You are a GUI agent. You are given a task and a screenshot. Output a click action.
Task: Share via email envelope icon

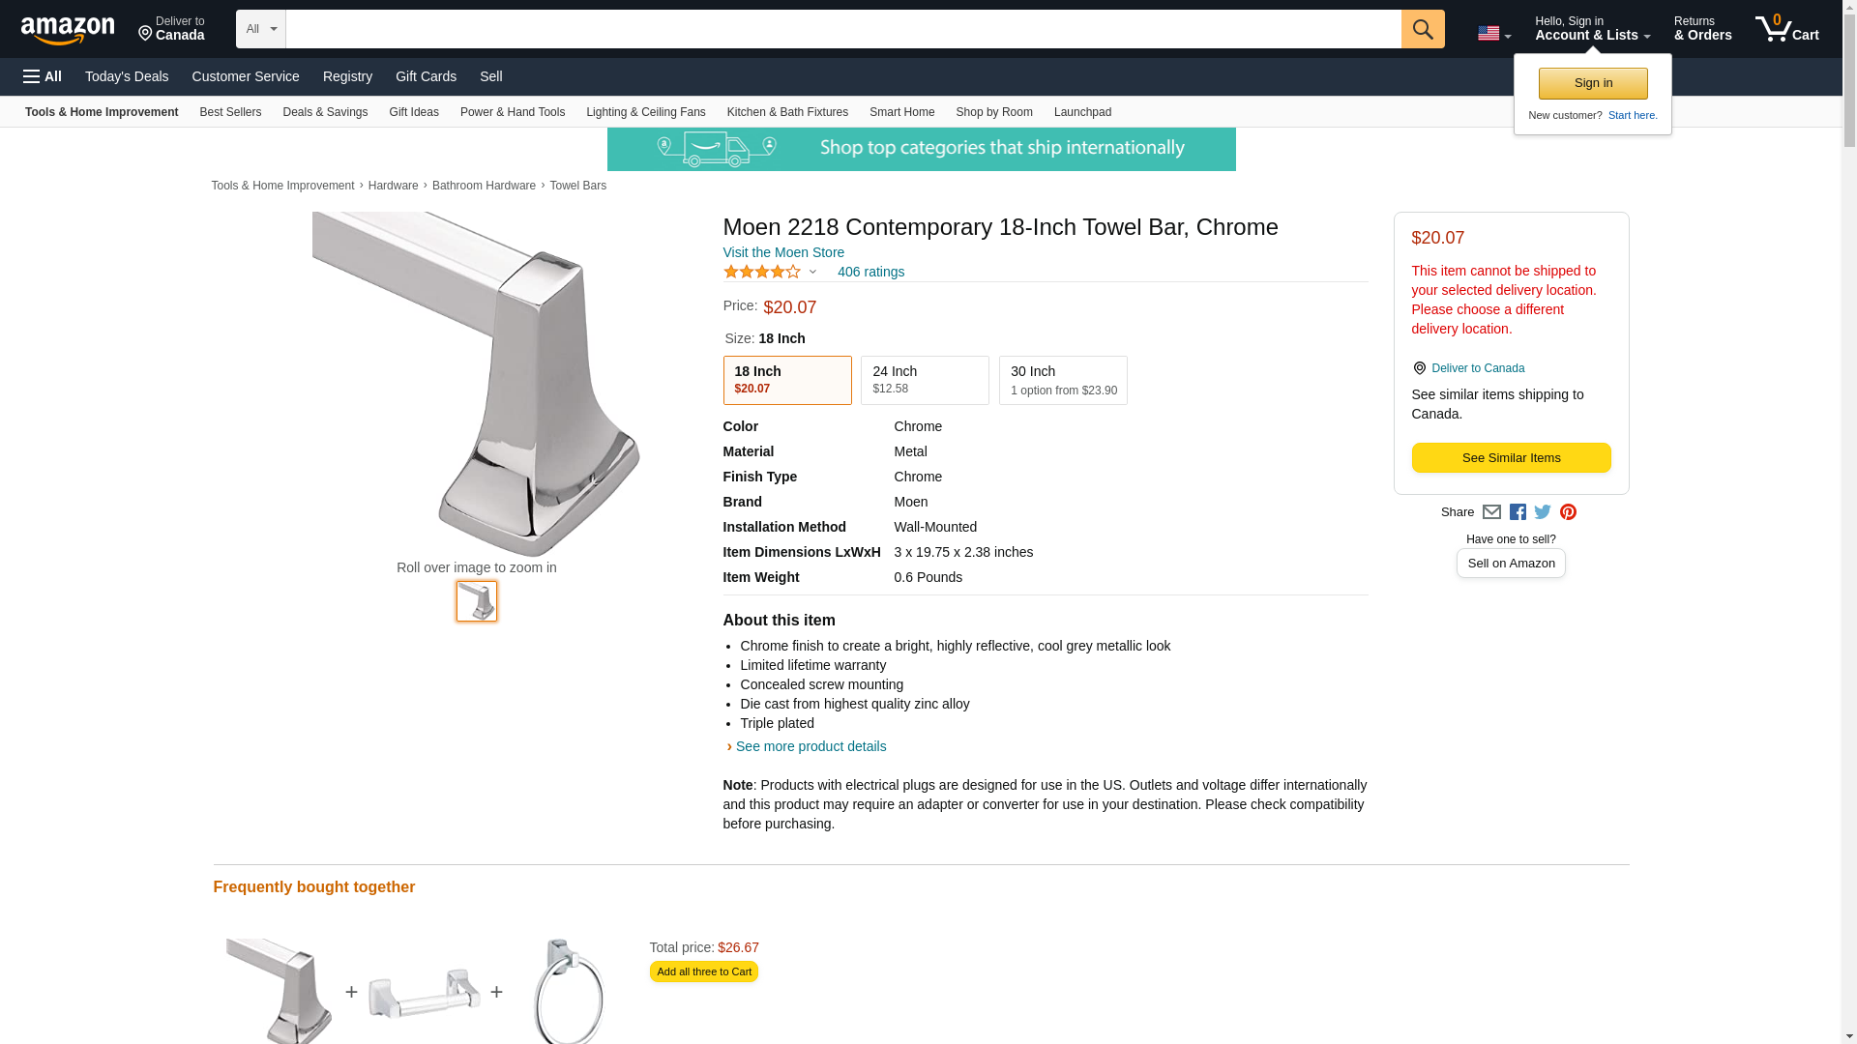(x=1491, y=512)
